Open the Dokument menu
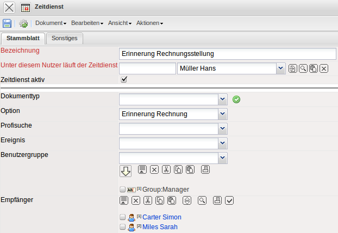The image size is (338, 233). [51, 23]
